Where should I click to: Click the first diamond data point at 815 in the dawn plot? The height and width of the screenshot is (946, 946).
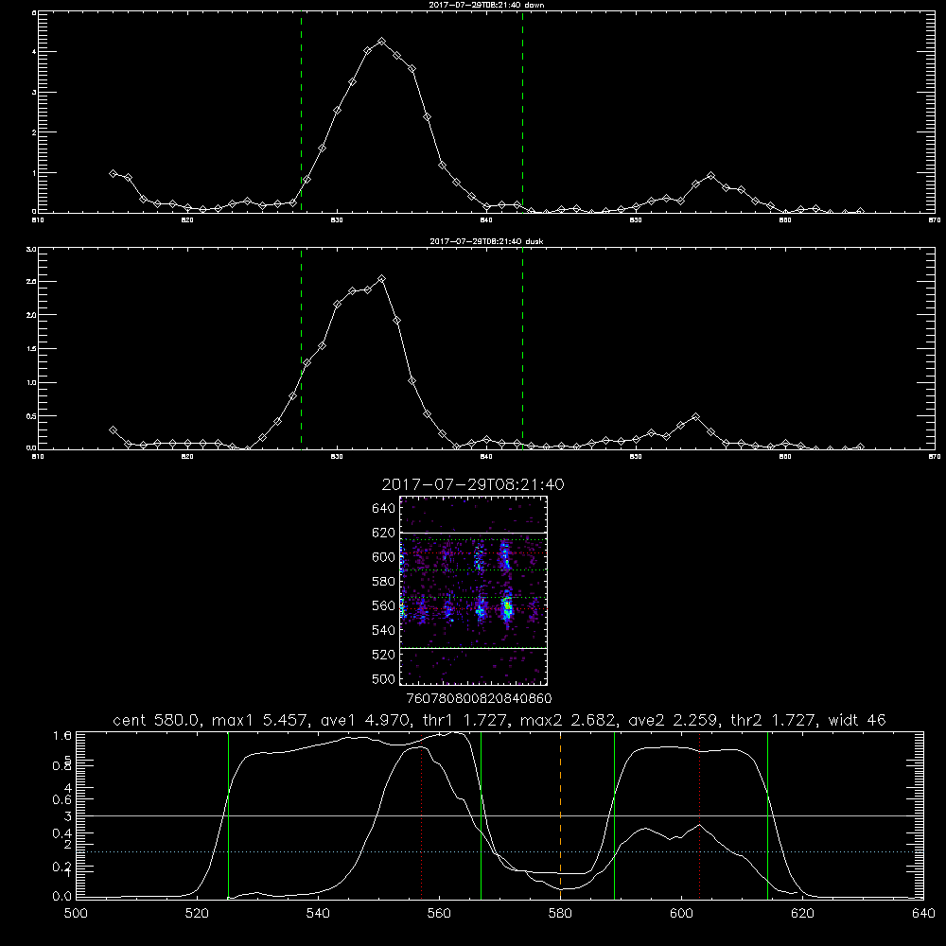click(x=113, y=173)
